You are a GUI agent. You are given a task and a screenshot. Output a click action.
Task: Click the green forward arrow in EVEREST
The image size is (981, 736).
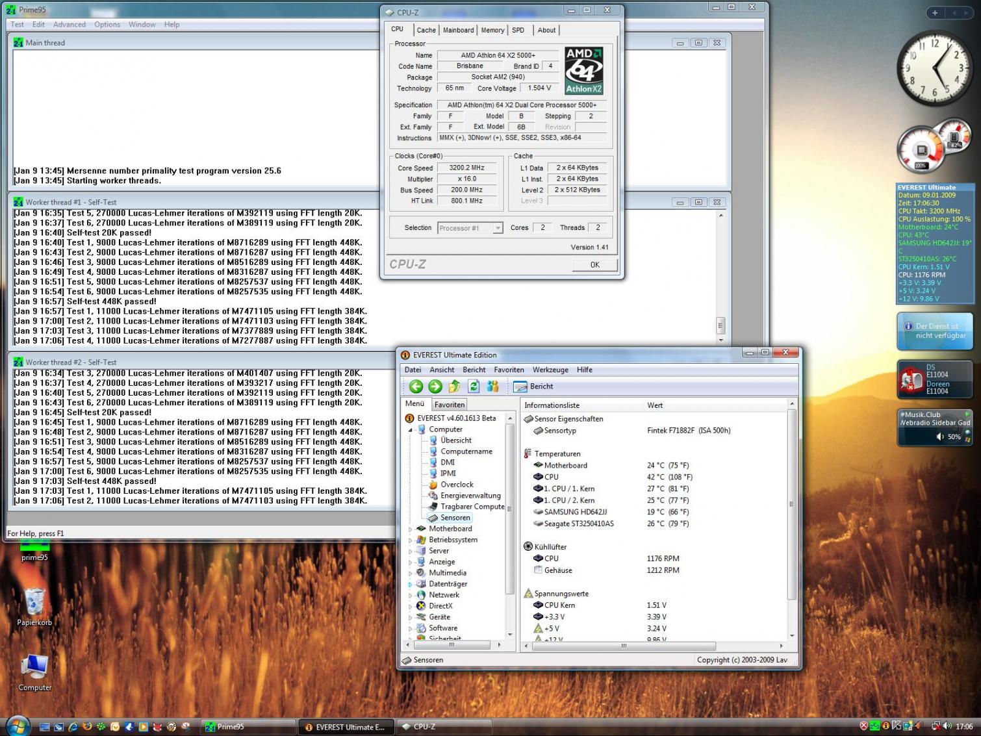[x=435, y=387]
